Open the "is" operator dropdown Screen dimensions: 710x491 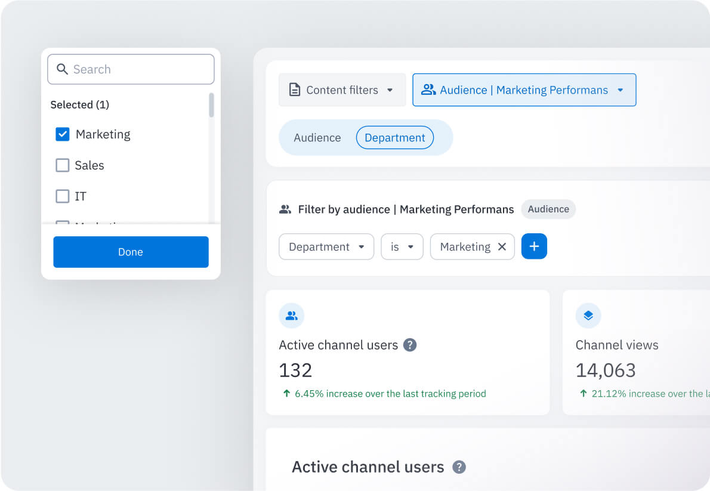pos(402,246)
